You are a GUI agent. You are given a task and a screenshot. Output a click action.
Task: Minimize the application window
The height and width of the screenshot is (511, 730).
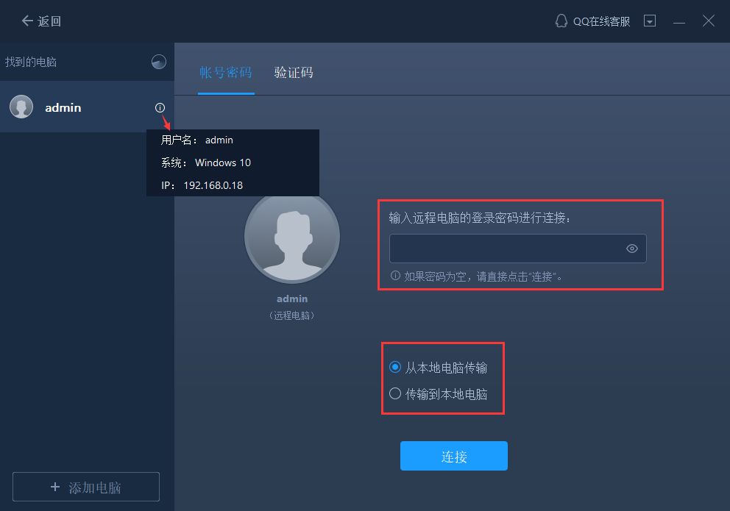tap(679, 22)
